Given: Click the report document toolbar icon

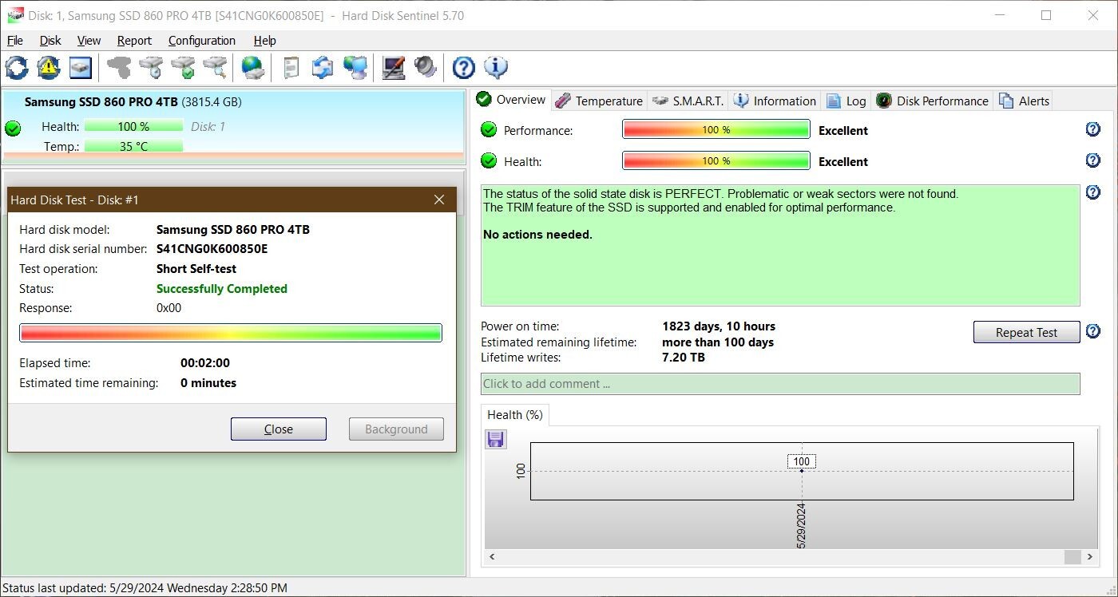Looking at the screenshot, I should 291,68.
